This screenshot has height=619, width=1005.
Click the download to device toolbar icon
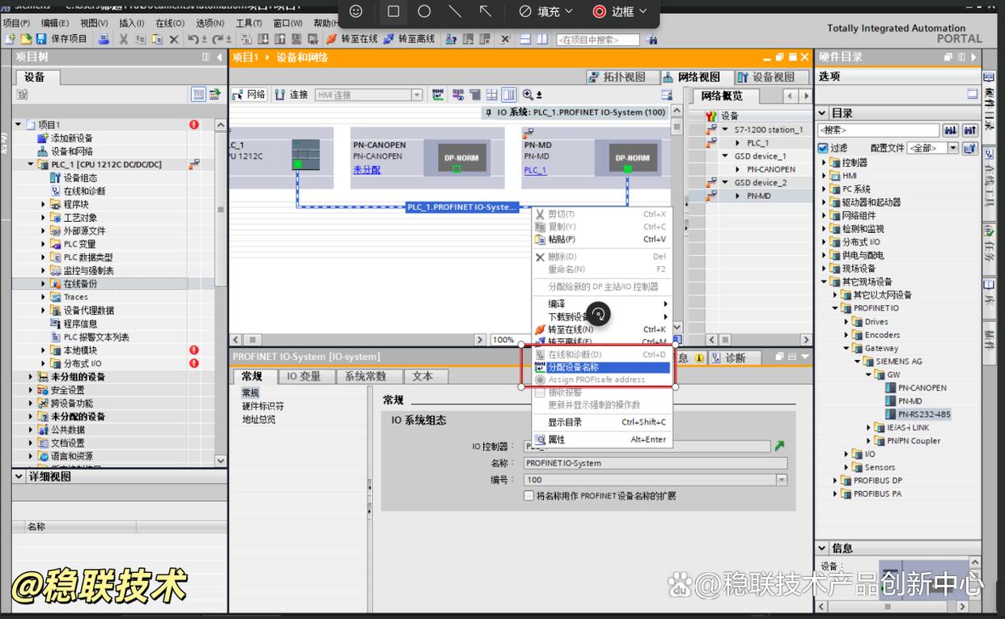click(x=264, y=39)
